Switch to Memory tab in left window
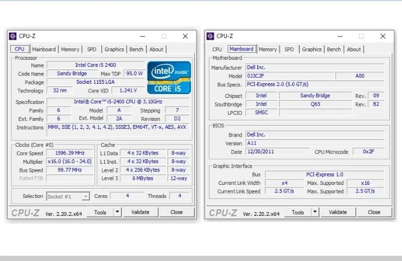Image resolution: width=402 pixels, height=261 pixels. [70, 49]
